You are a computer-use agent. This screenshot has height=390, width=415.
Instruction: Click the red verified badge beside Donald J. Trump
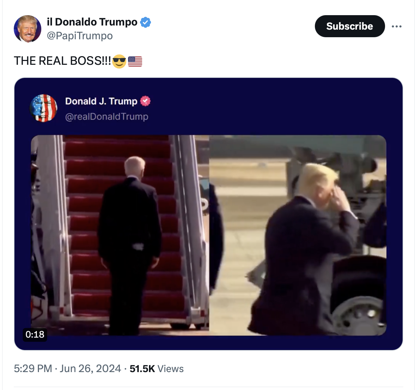coord(146,101)
